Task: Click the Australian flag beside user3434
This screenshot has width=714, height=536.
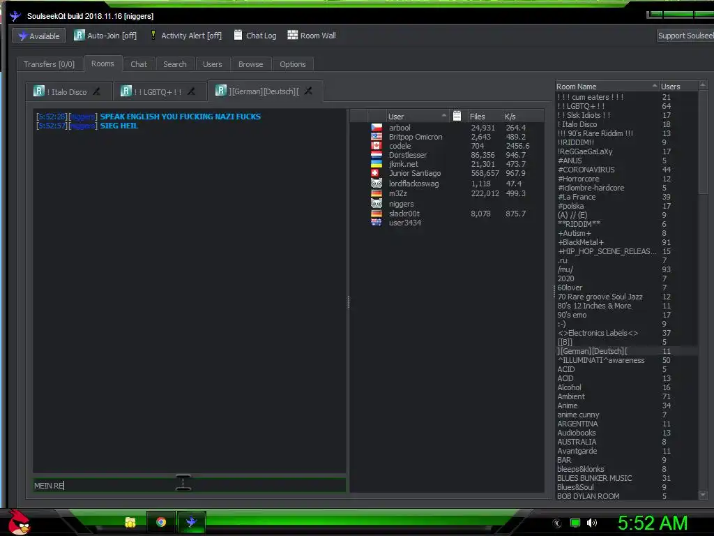Action: pos(377,223)
